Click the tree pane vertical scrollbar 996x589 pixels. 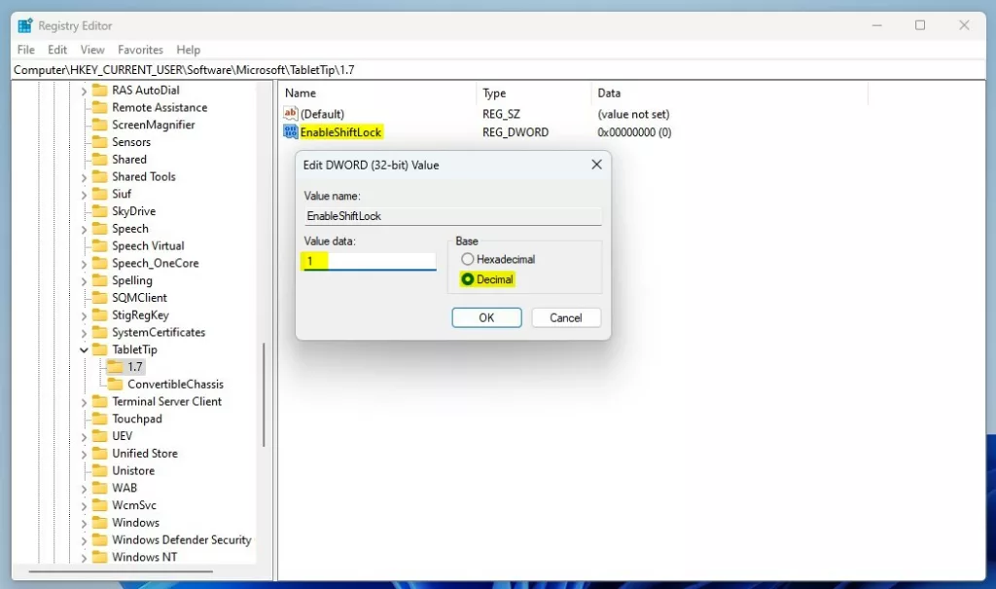click(x=264, y=394)
